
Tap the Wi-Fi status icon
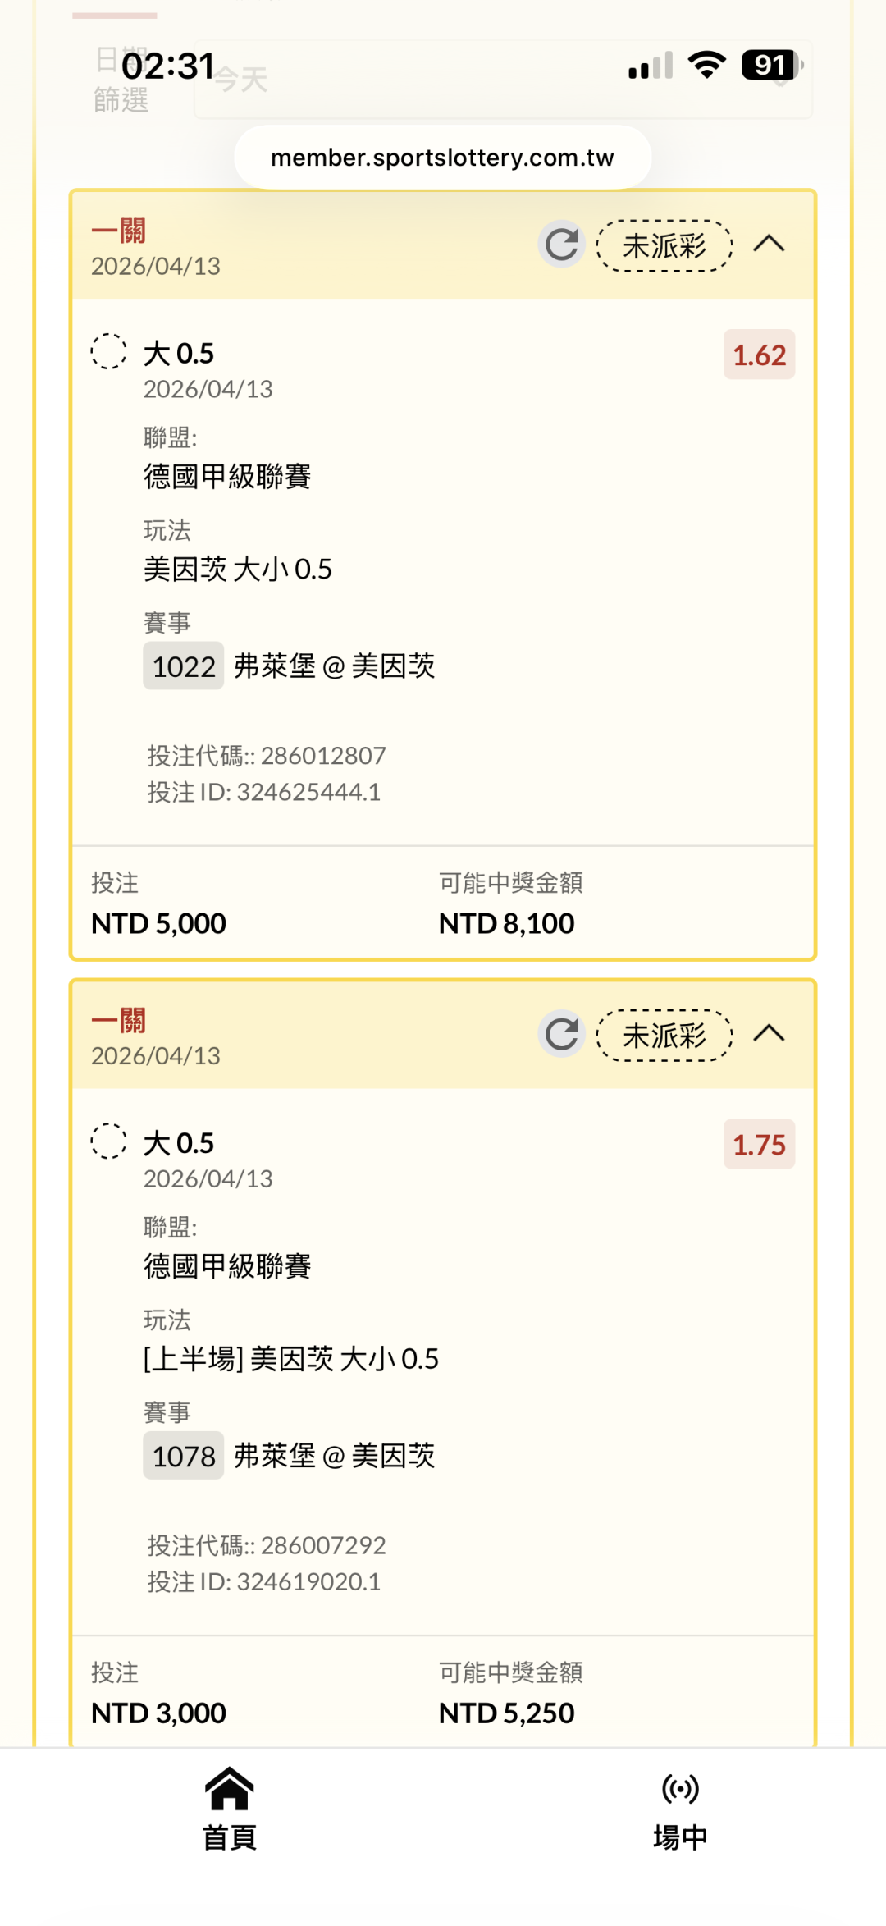707,65
